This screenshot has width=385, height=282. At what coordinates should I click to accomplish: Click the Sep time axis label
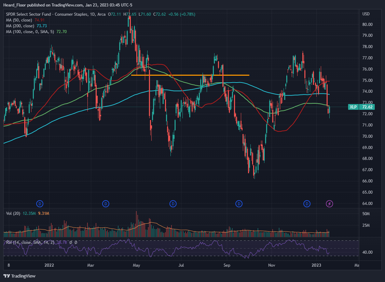(x=227, y=265)
